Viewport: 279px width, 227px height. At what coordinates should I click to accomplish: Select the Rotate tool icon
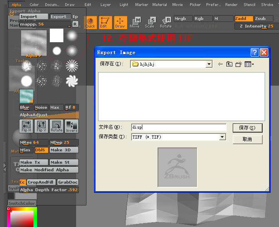click(166, 23)
